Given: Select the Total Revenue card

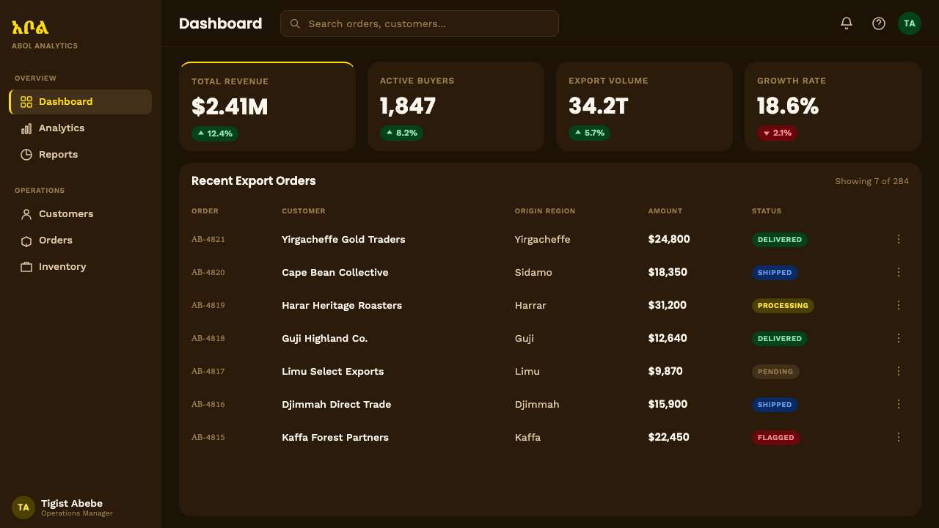Looking at the screenshot, I should coord(267,106).
